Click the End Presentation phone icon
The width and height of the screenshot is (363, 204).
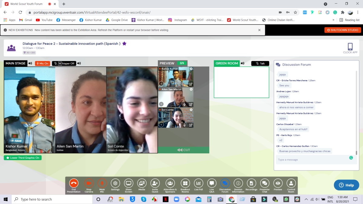point(74,183)
